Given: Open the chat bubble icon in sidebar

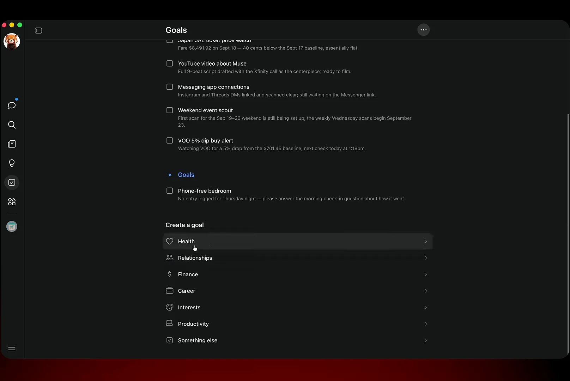Looking at the screenshot, I should tap(12, 105).
